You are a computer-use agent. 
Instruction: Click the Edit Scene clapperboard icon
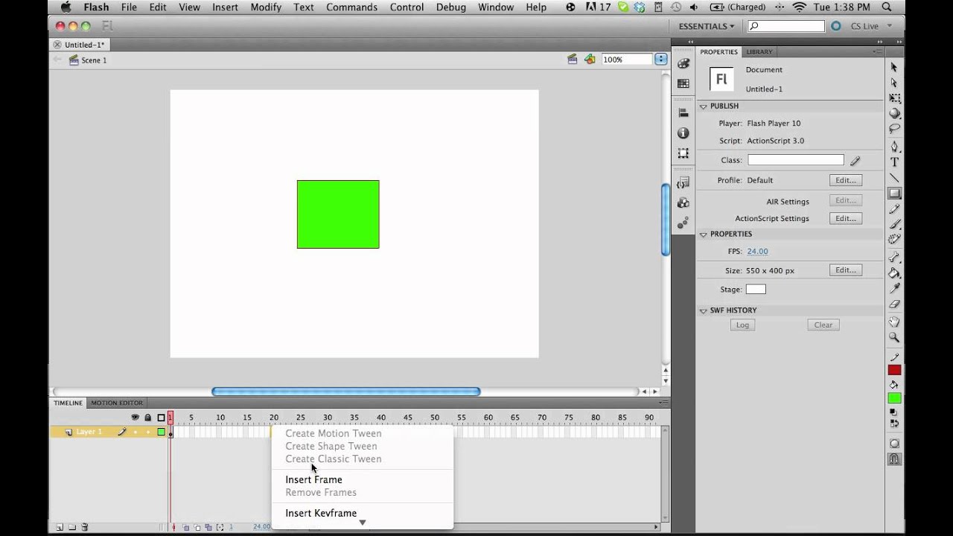(572, 59)
